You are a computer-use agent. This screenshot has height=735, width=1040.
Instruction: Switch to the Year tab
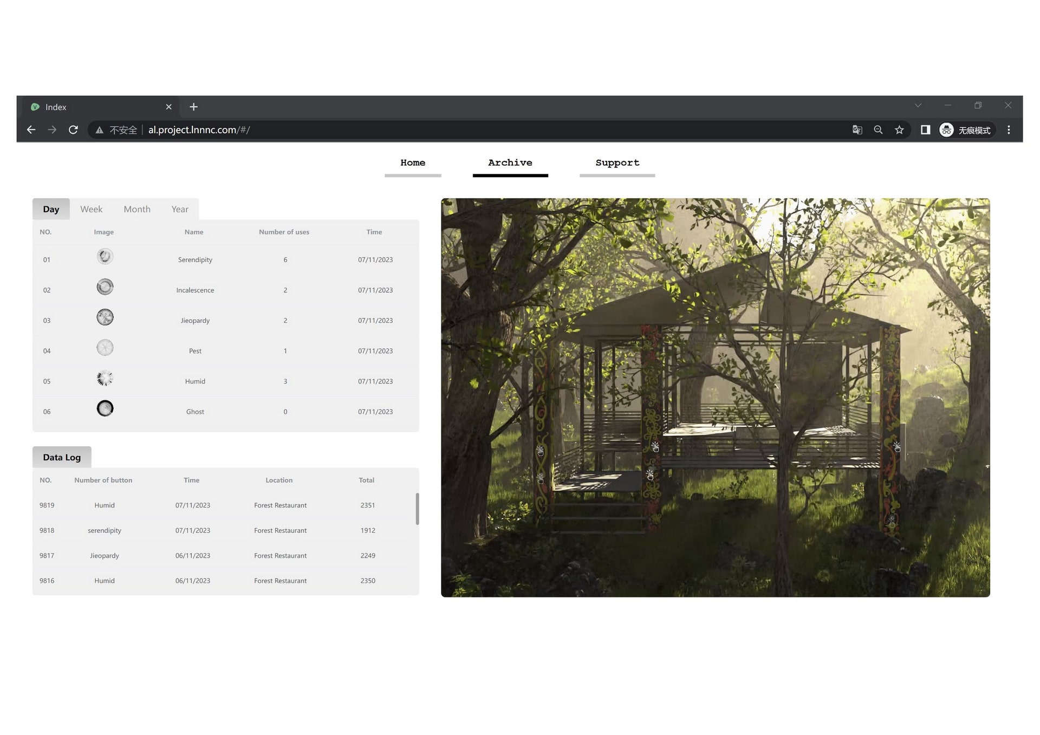click(x=180, y=209)
